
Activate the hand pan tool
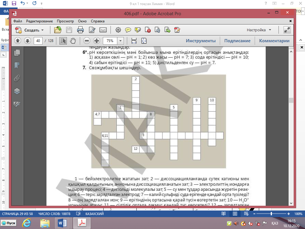(73, 41)
